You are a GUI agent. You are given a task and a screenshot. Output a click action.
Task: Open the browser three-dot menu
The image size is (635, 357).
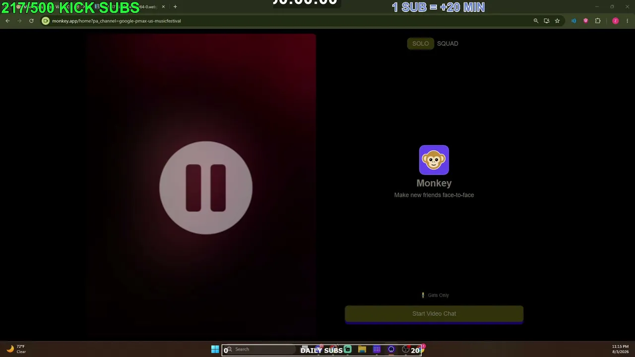point(628,21)
